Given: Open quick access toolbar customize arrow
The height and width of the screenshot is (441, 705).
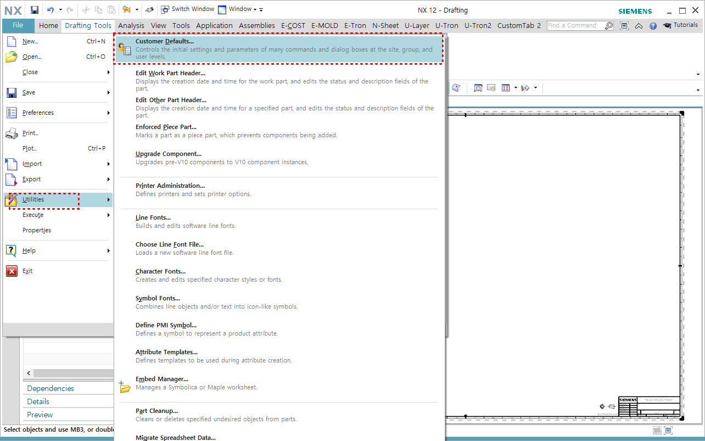Looking at the screenshot, I should 261,10.
